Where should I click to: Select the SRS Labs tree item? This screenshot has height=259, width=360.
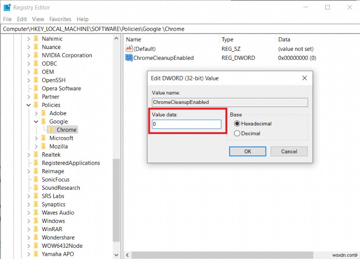pos(53,196)
